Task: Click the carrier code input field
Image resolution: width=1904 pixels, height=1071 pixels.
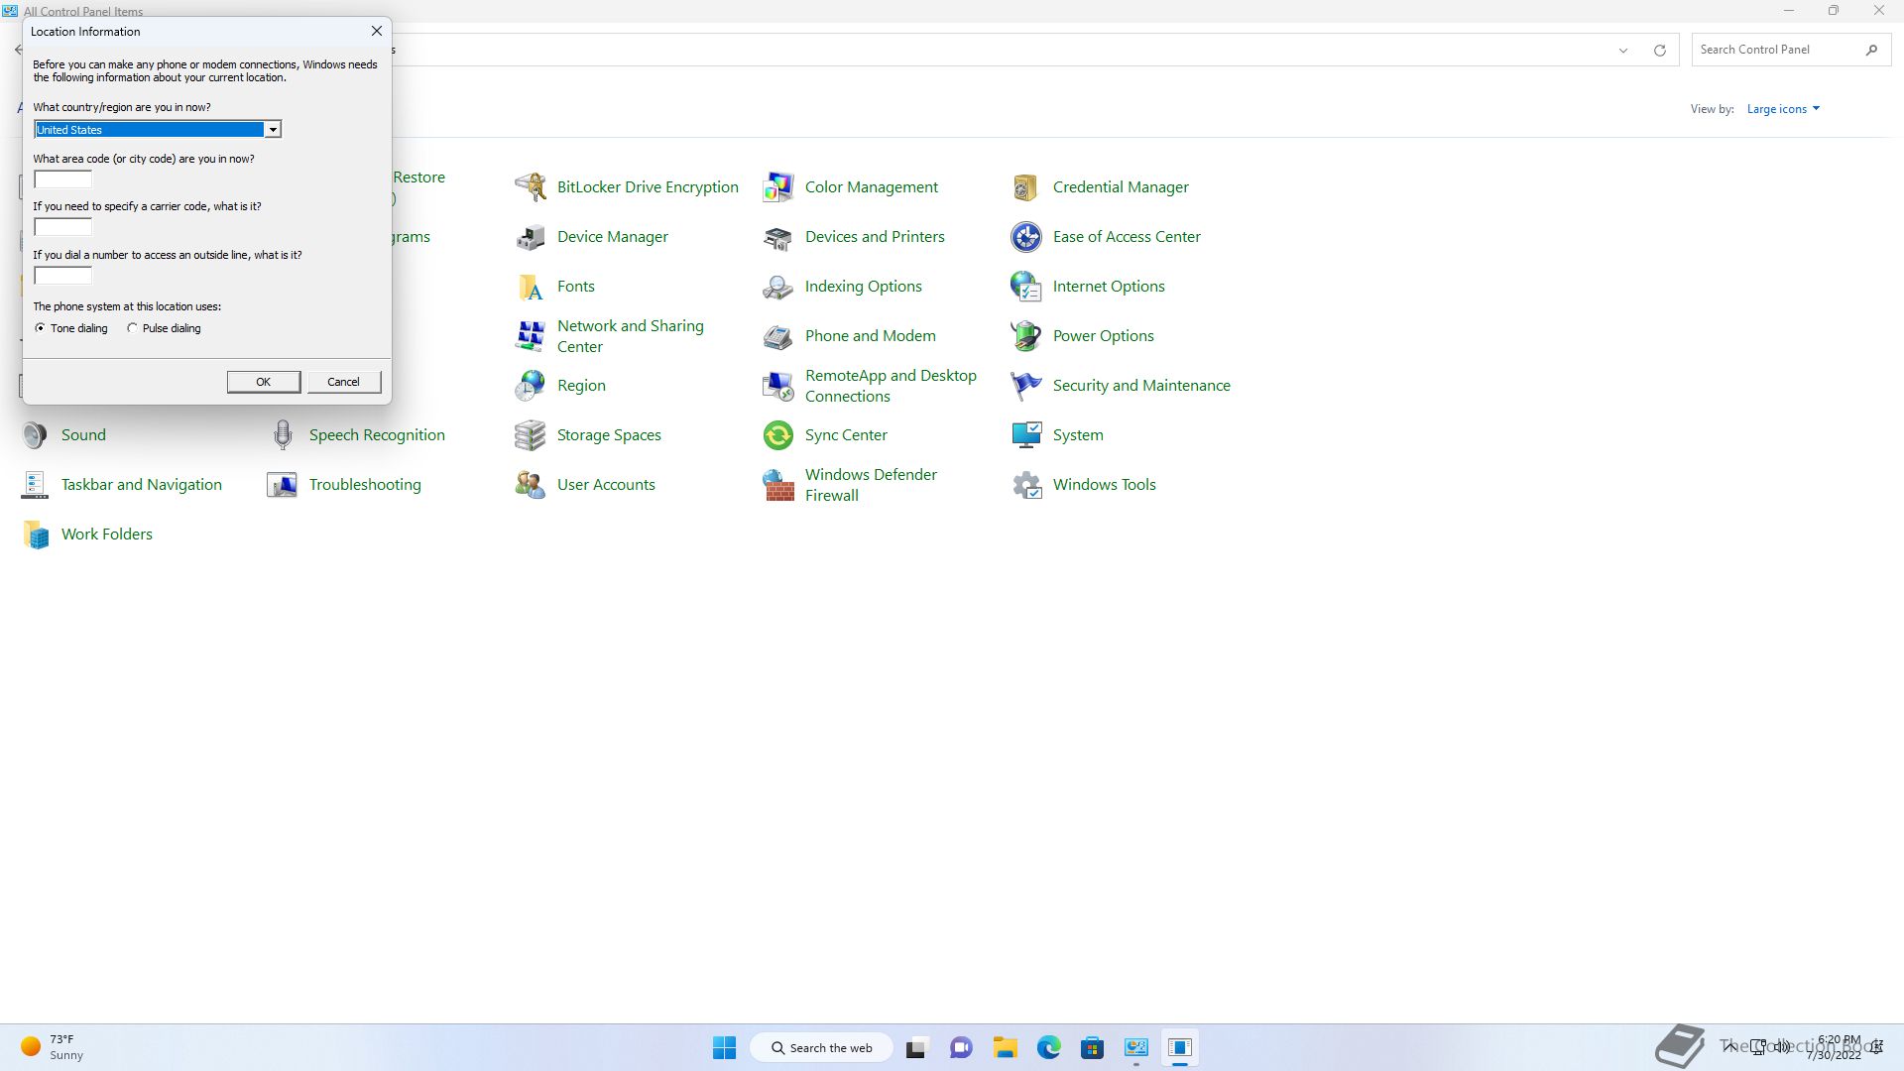Action: (62, 227)
